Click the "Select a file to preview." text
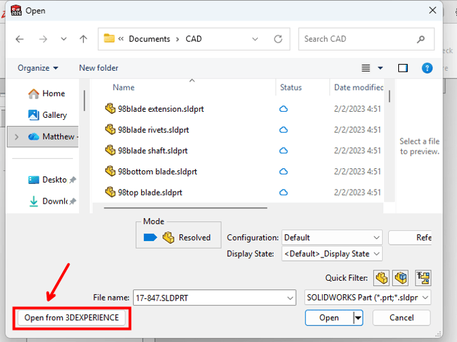This screenshot has width=457, height=342. [x=419, y=146]
